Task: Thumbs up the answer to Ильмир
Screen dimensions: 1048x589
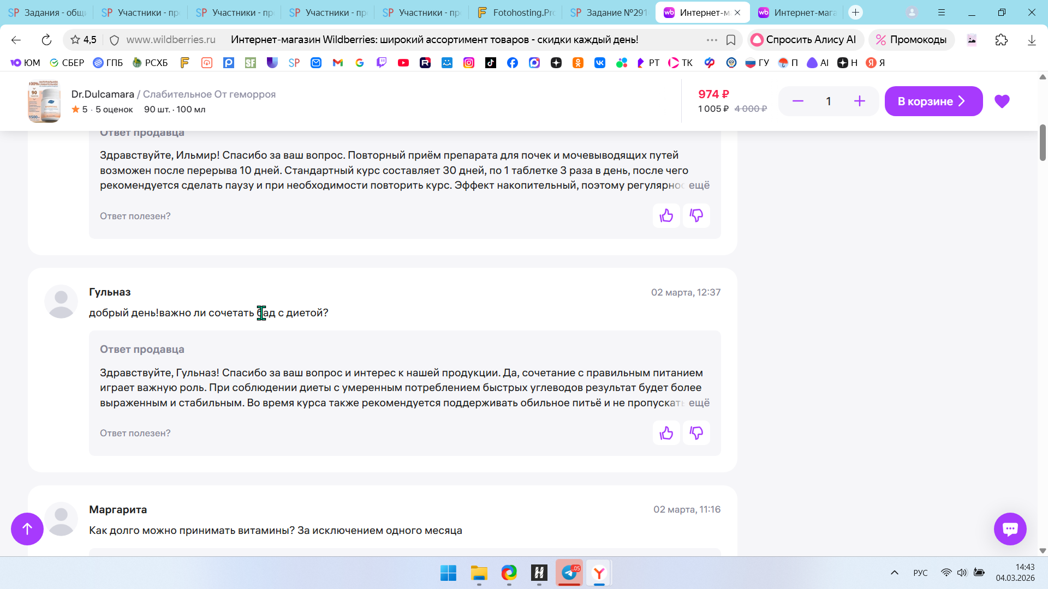Action: (666, 216)
